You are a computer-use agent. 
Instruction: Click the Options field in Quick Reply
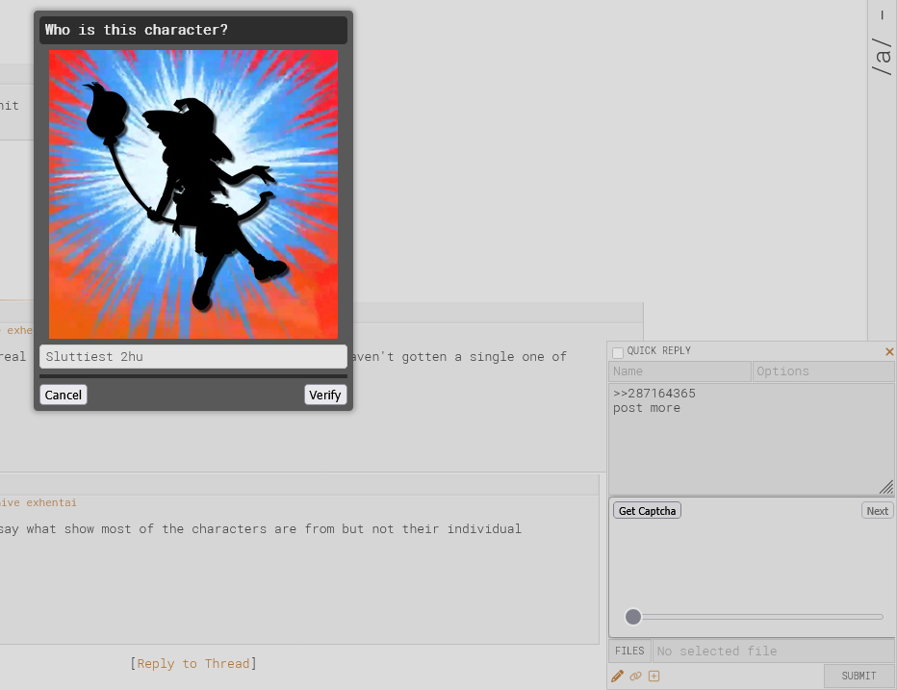click(x=823, y=371)
